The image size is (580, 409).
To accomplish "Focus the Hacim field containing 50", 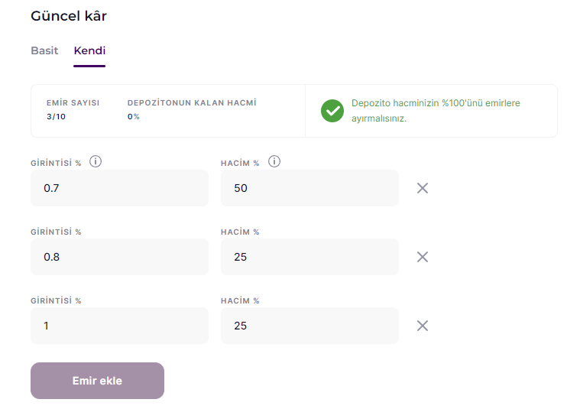I will (x=309, y=188).
